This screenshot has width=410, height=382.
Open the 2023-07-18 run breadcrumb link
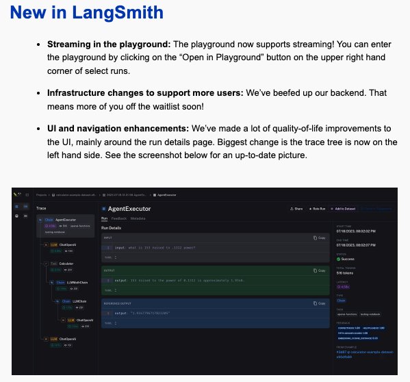(x=125, y=195)
